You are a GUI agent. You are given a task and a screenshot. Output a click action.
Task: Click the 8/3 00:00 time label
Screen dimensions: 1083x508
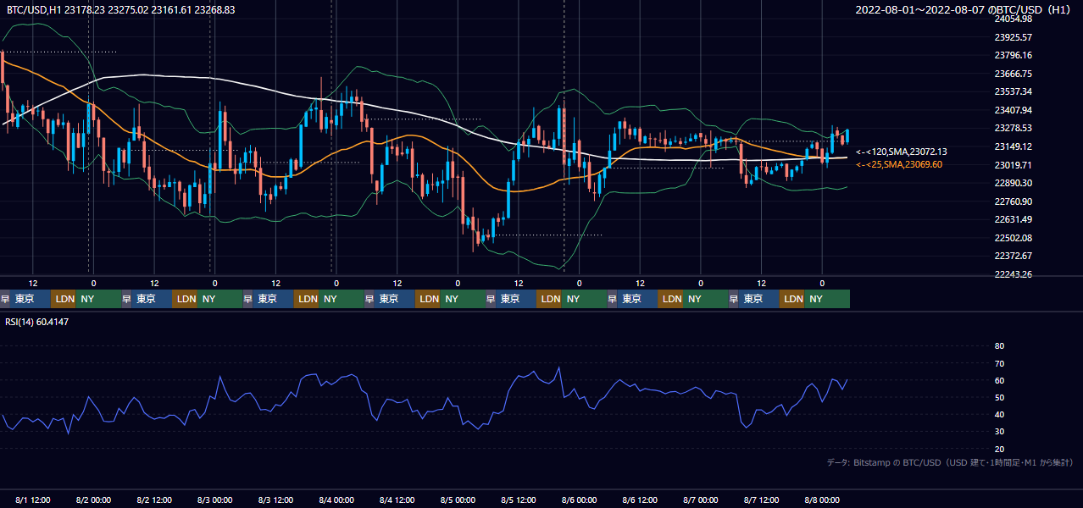tap(215, 500)
